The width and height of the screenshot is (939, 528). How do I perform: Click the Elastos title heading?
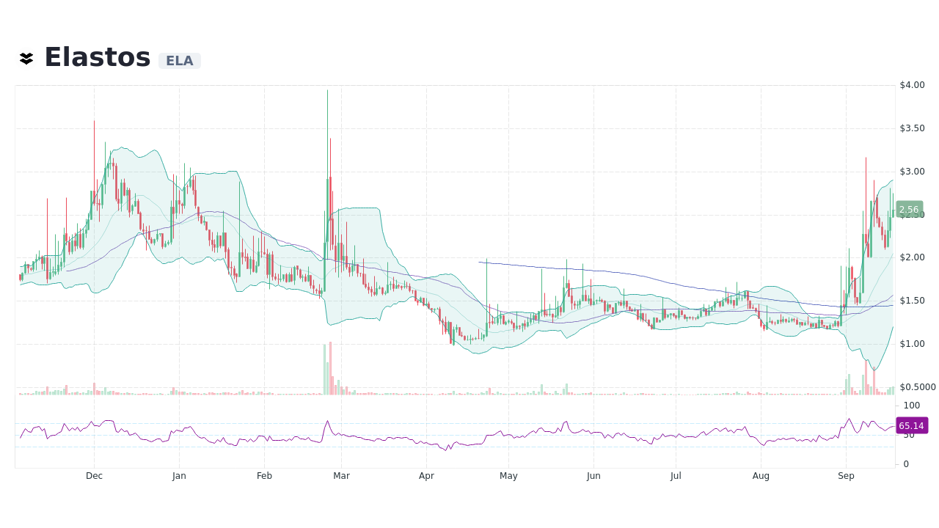tap(98, 56)
